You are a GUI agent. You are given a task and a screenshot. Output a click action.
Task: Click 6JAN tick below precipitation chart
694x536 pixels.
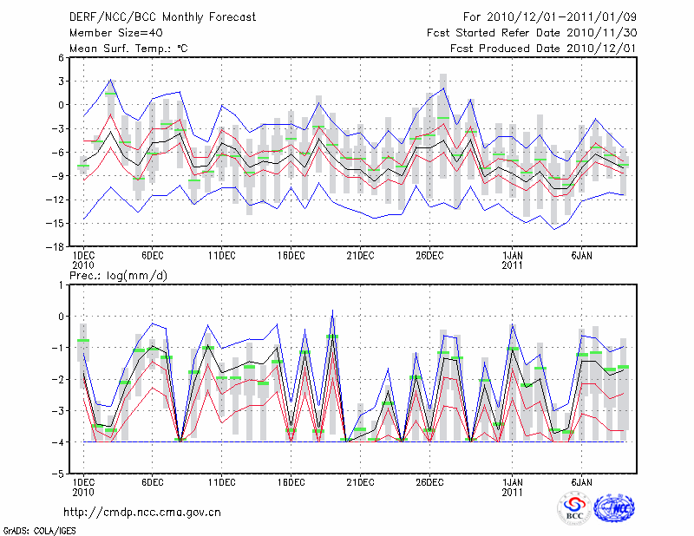point(582,481)
